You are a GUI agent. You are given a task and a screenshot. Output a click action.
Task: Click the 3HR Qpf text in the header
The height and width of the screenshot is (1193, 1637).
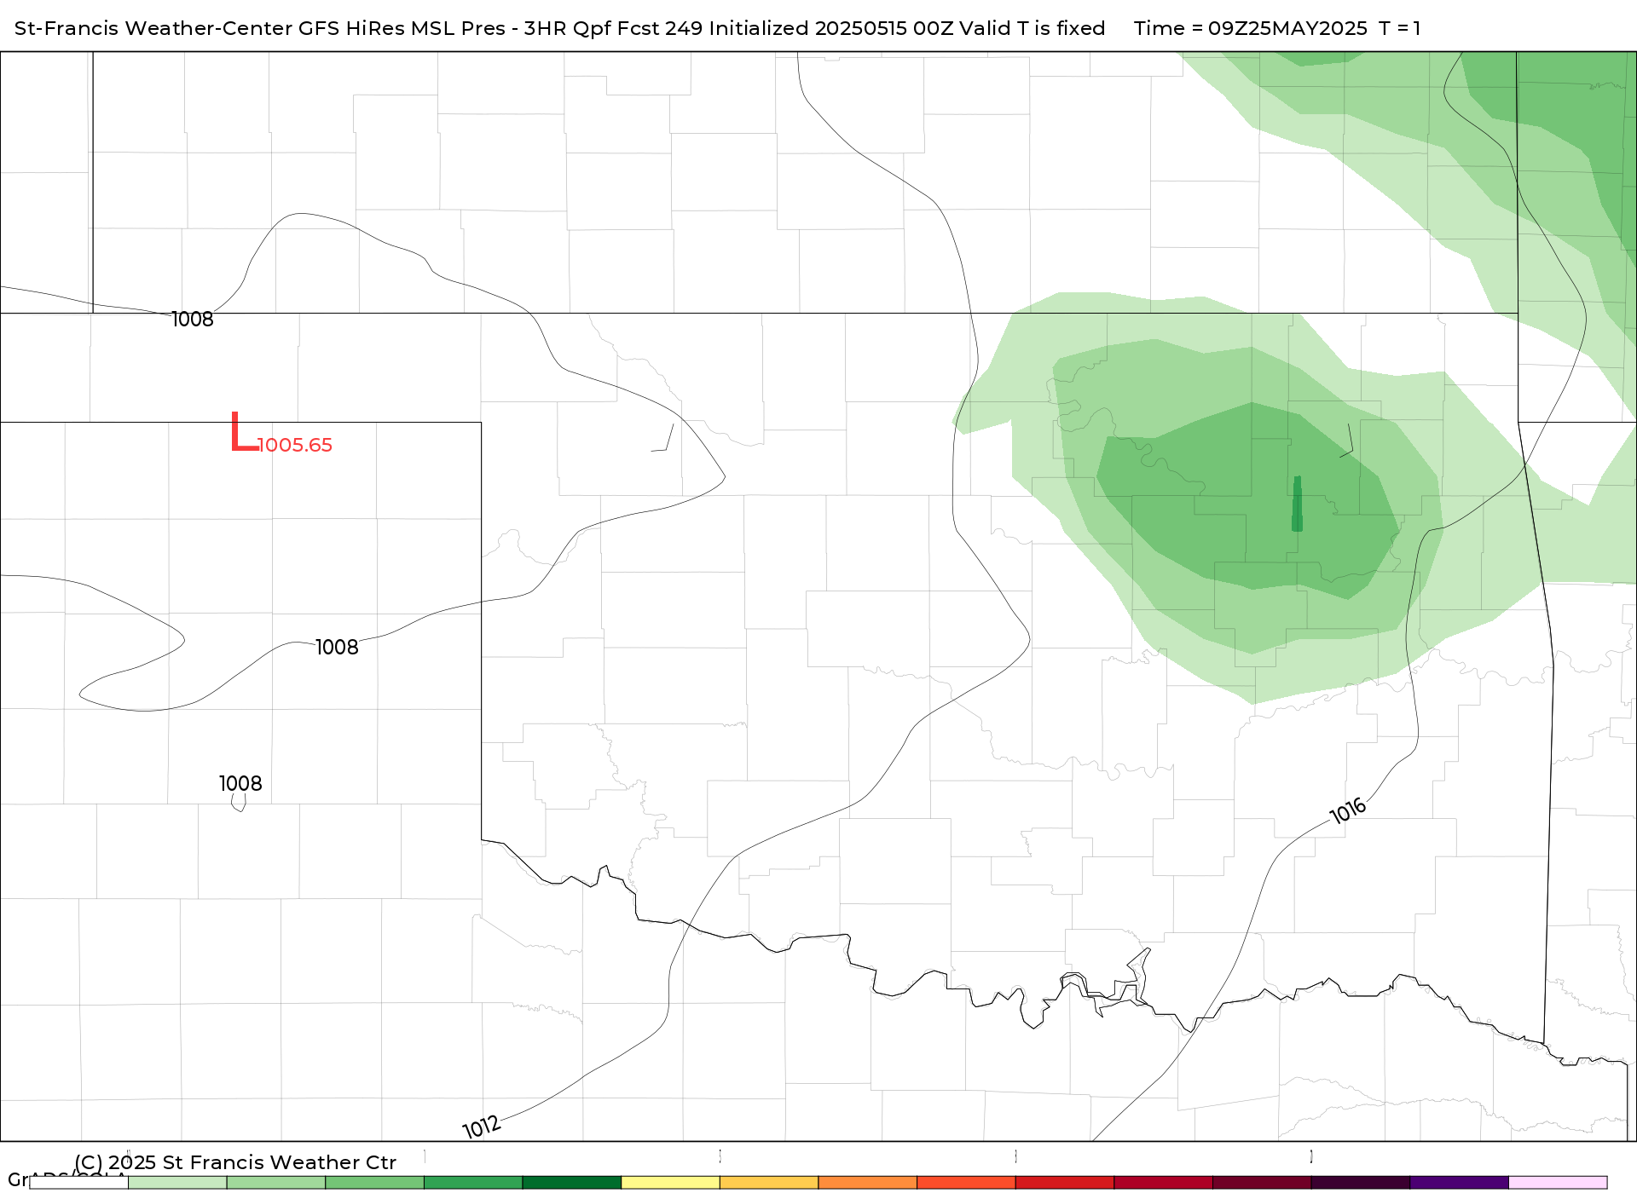point(567,28)
